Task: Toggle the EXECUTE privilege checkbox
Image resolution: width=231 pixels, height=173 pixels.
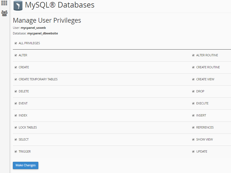Action: [193, 104]
